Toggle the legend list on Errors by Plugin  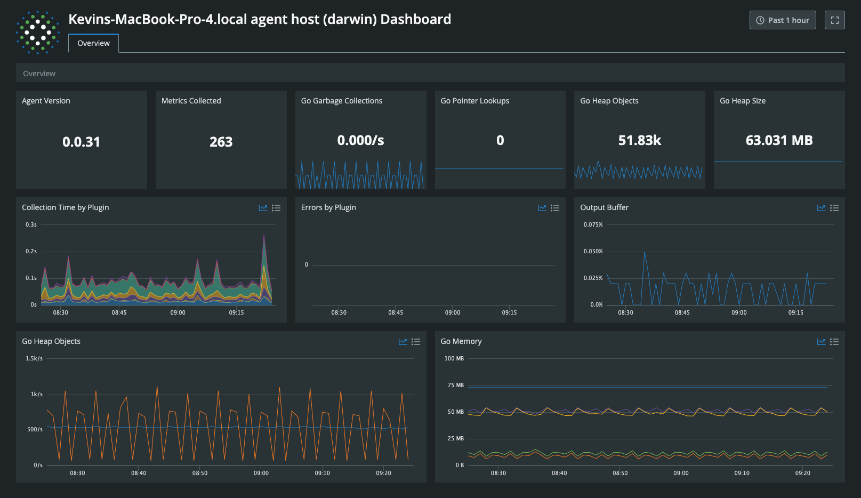point(555,207)
